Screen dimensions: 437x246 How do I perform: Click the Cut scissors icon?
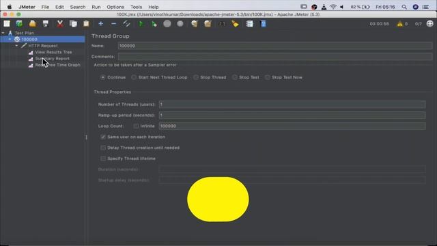60,24
